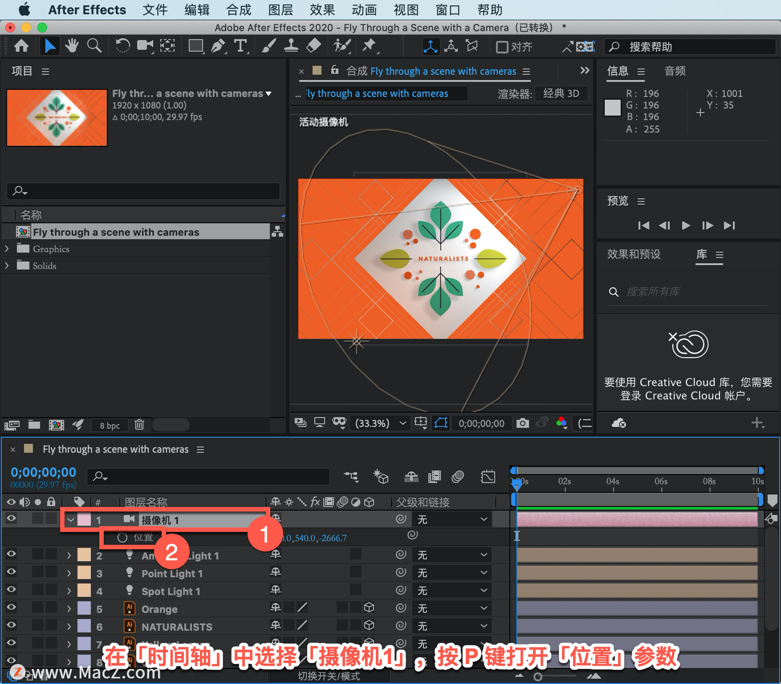Select the Selection arrow tool
The width and height of the screenshot is (781, 684).
pyautogui.click(x=50, y=46)
